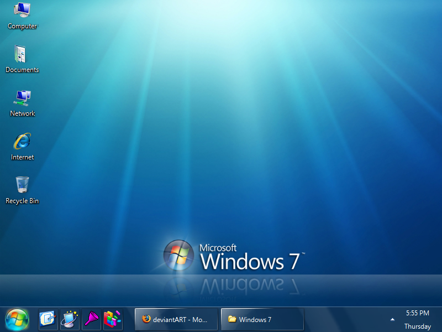Image resolution: width=442 pixels, height=332 pixels.
Task: Click the Recycle Bin label text
Action: coord(22,201)
